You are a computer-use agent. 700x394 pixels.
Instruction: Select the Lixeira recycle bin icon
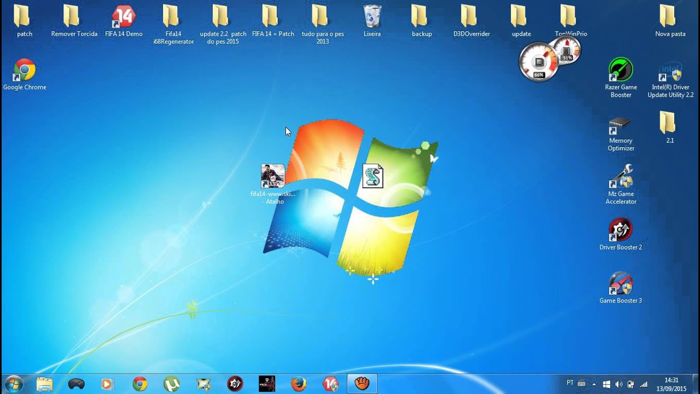click(x=372, y=21)
